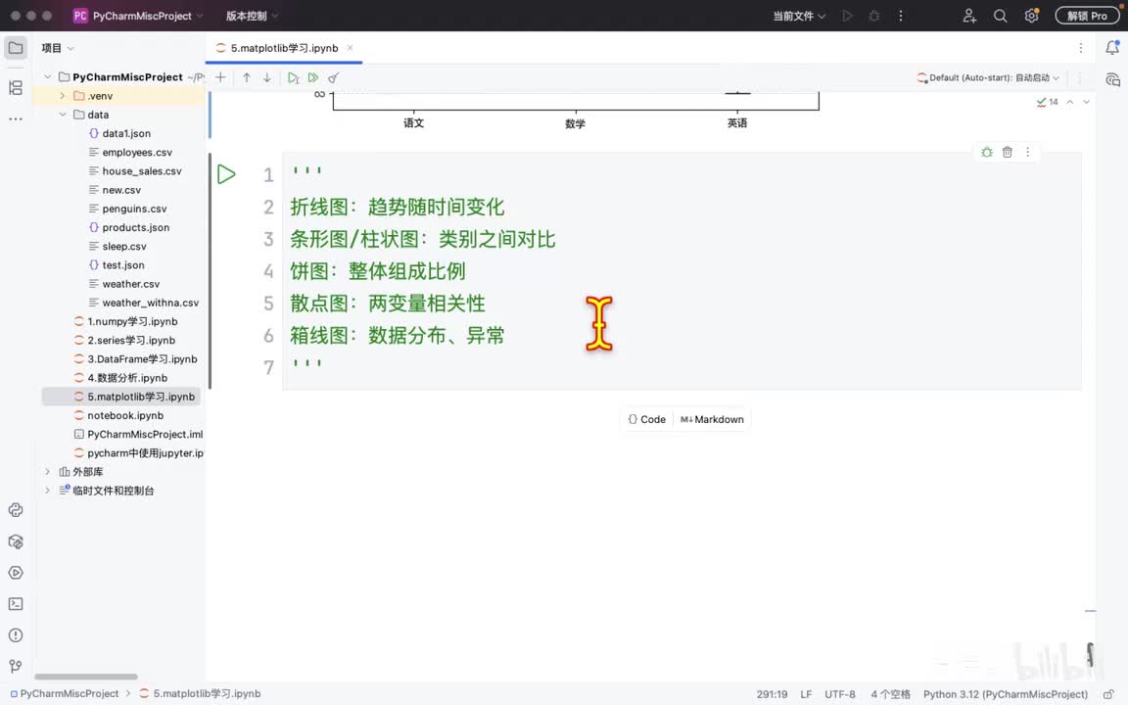Screen dimensions: 1128x705
Task: Clear all outputs in notebook toolbar
Action: point(333,77)
